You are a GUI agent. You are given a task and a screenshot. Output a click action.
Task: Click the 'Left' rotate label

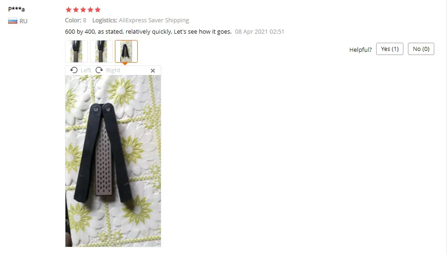pos(86,70)
